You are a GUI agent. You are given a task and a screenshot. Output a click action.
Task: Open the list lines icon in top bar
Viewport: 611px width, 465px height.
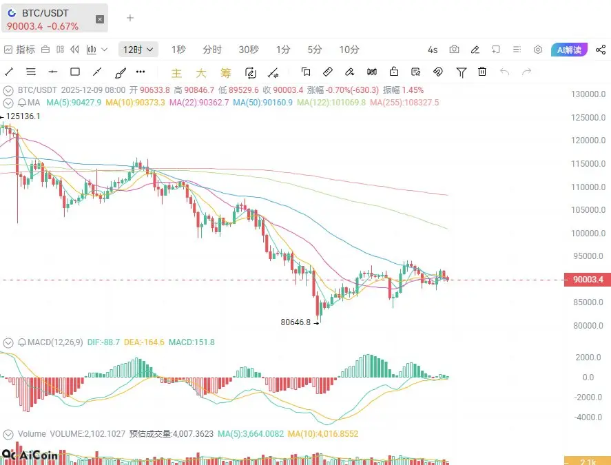(517, 50)
